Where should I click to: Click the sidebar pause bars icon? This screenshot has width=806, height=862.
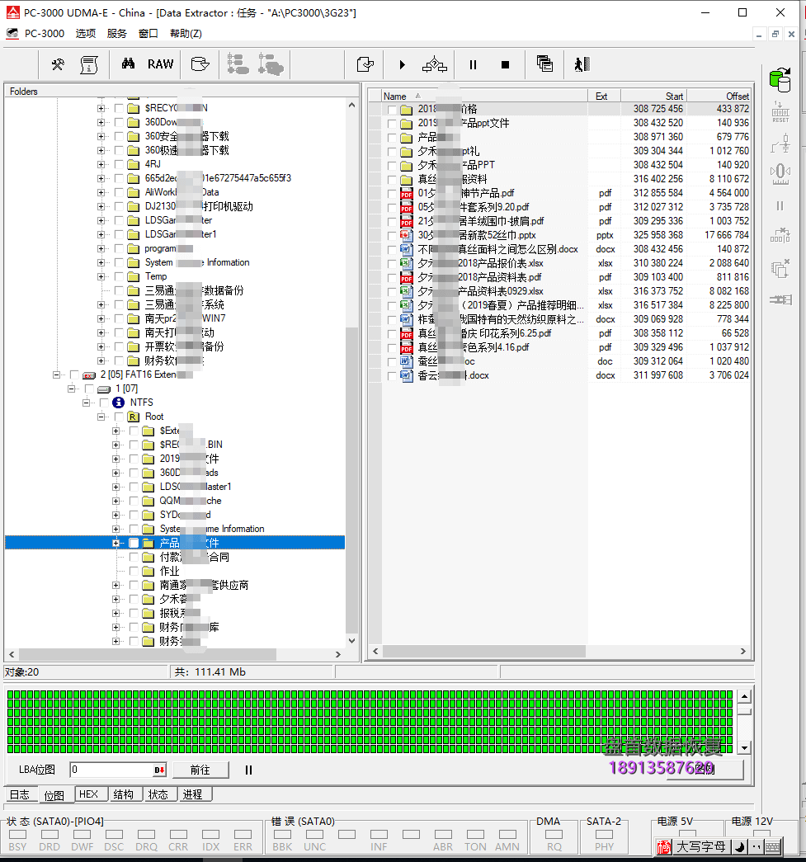780,206
